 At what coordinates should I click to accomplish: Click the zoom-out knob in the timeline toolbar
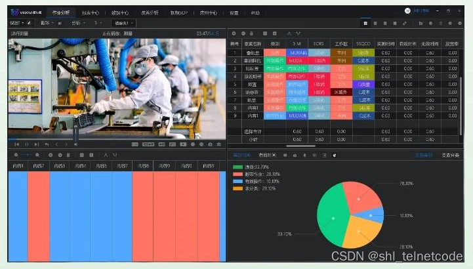point(16,155)
